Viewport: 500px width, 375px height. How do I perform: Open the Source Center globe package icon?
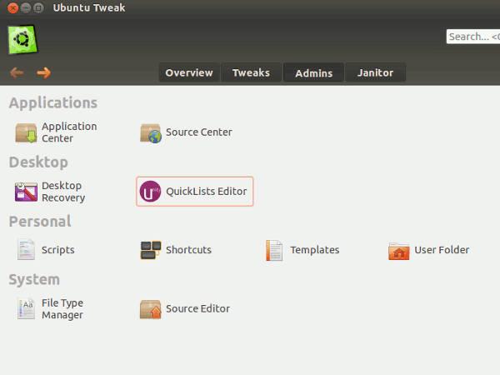click(x=151, y=133)
